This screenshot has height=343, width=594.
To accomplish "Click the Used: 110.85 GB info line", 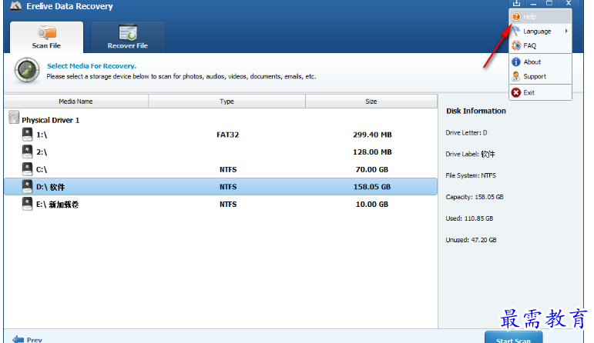I will pyautogui.click(x=469, y=218).
